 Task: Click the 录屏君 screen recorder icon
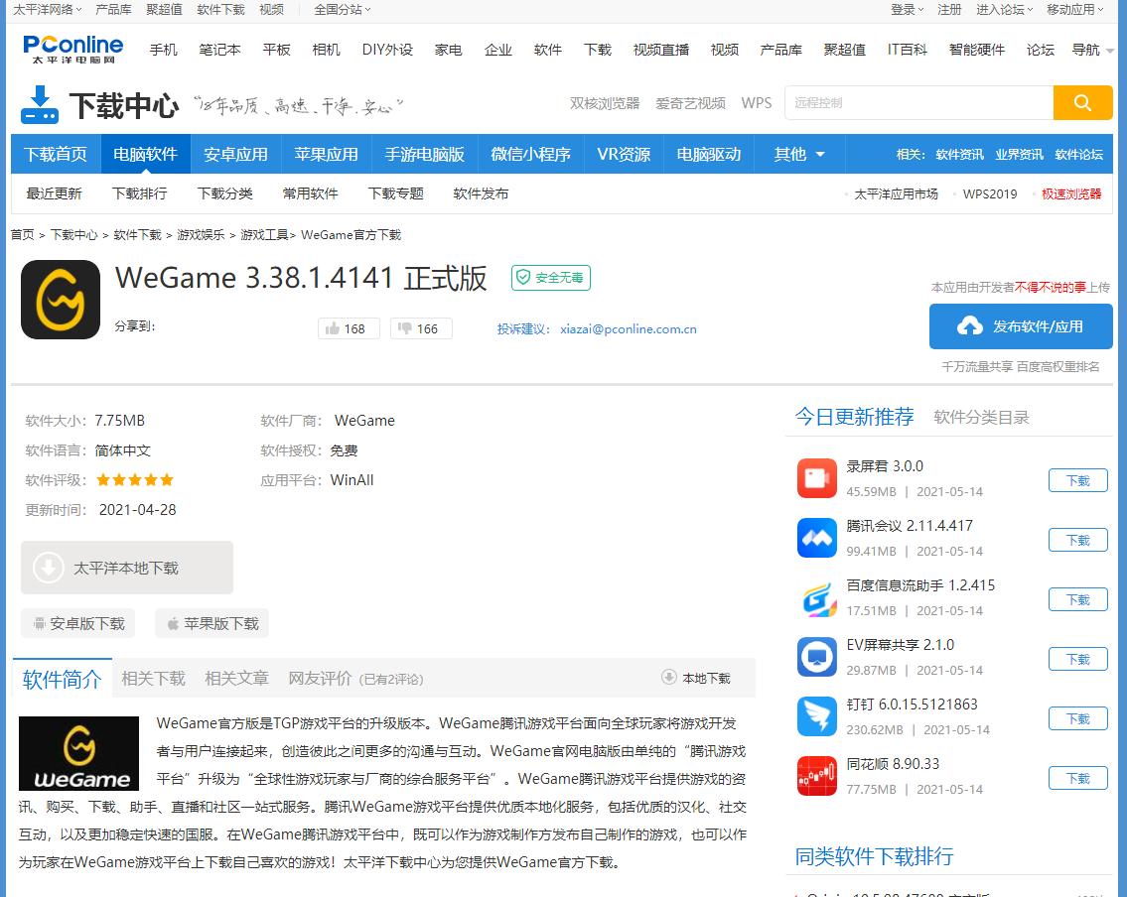tap(816, 478)
